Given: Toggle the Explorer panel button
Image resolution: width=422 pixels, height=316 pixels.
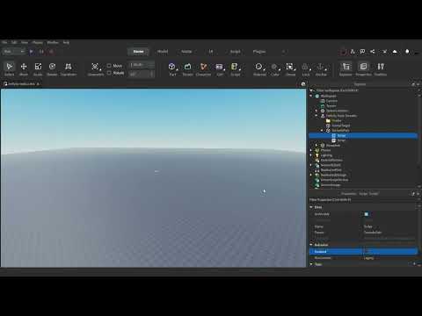Looking at the screenshot, I should coord(346,69).
